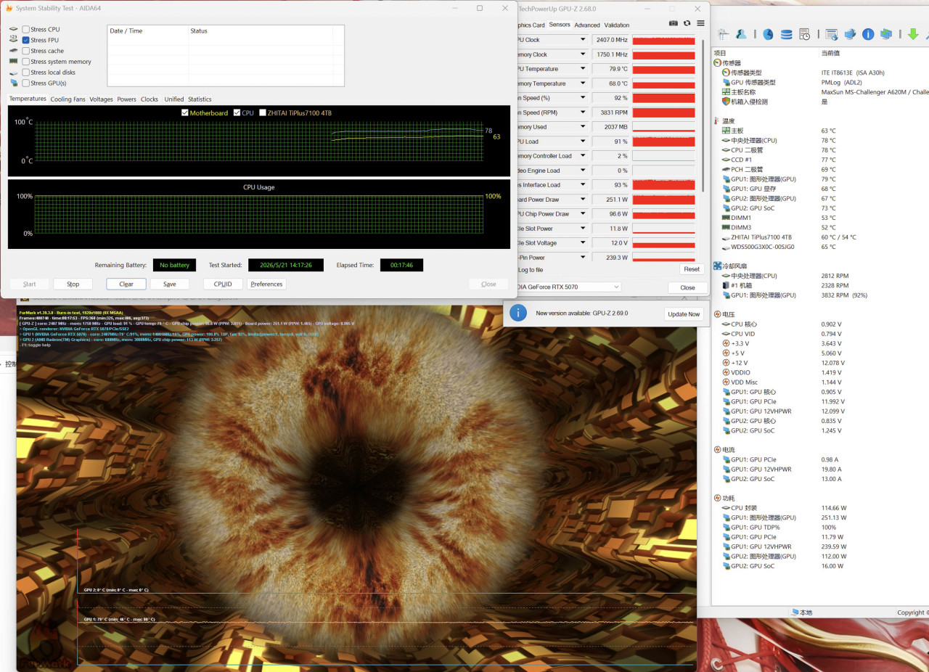Switch to the Clocks tab
The width and height of the screenshot is (929, 672).
(x=150, y=99)
